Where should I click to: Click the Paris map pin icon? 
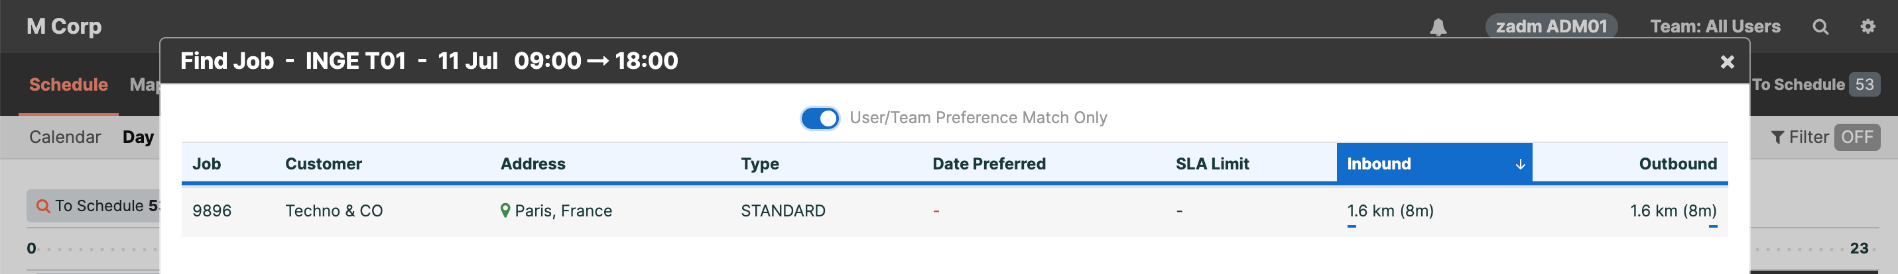(x=505, y=211)
